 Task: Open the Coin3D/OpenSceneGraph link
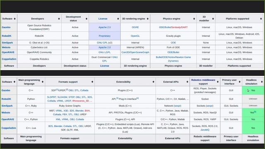click(x=135, y=52)
